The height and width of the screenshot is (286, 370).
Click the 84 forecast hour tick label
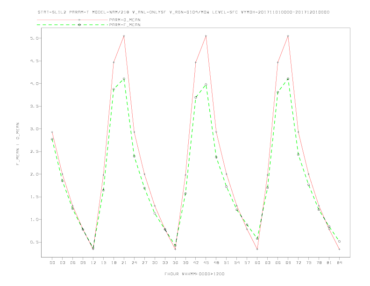(340, 263)
